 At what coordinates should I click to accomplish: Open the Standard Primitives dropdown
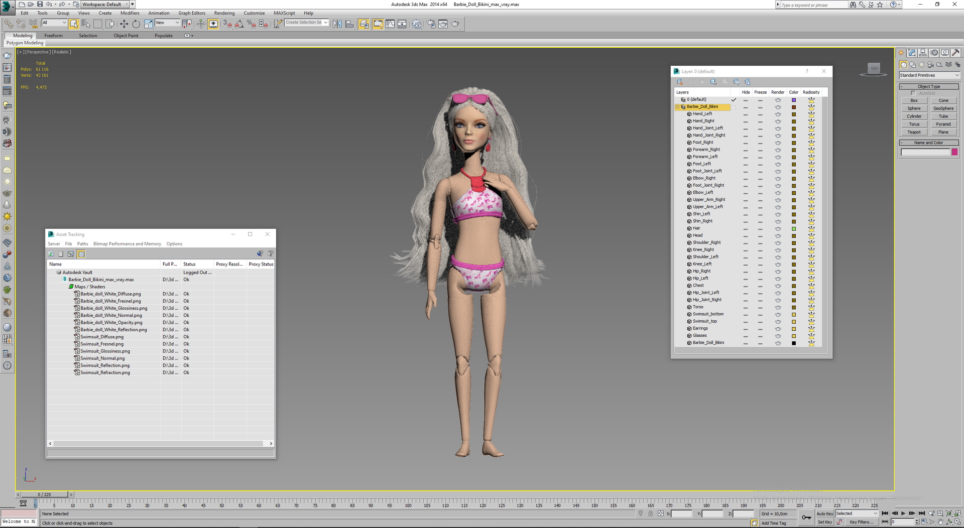929,75
